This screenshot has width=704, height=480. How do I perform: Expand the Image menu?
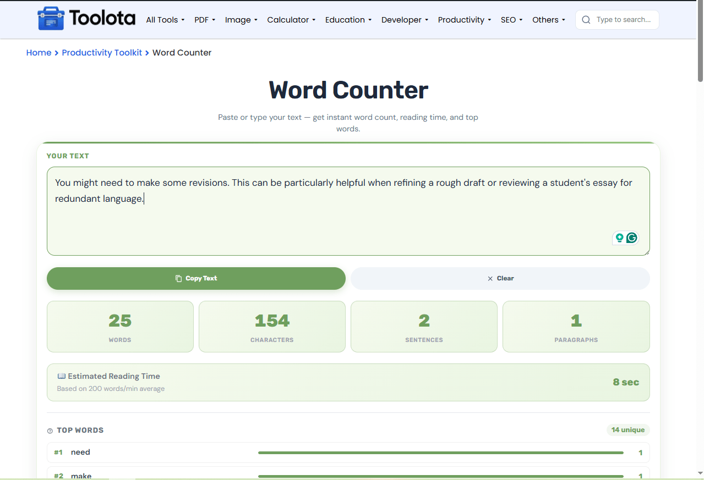(x=241, y=20)
